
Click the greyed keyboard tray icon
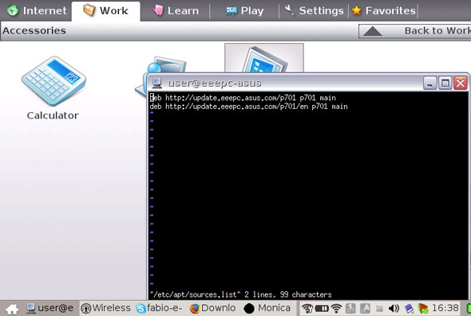379,308
